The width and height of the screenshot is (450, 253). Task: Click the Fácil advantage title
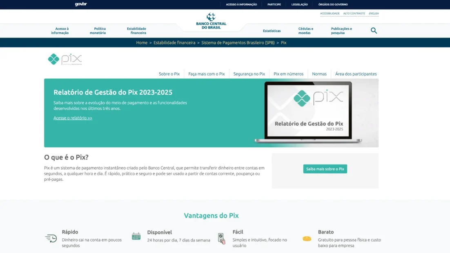pos(238,232)
